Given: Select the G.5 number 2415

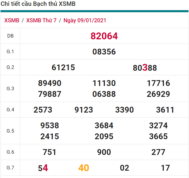Looking at the screenshot, I should pos(50,136).
